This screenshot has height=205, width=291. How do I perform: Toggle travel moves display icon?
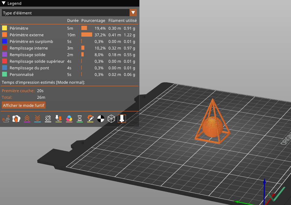point(6,119)
